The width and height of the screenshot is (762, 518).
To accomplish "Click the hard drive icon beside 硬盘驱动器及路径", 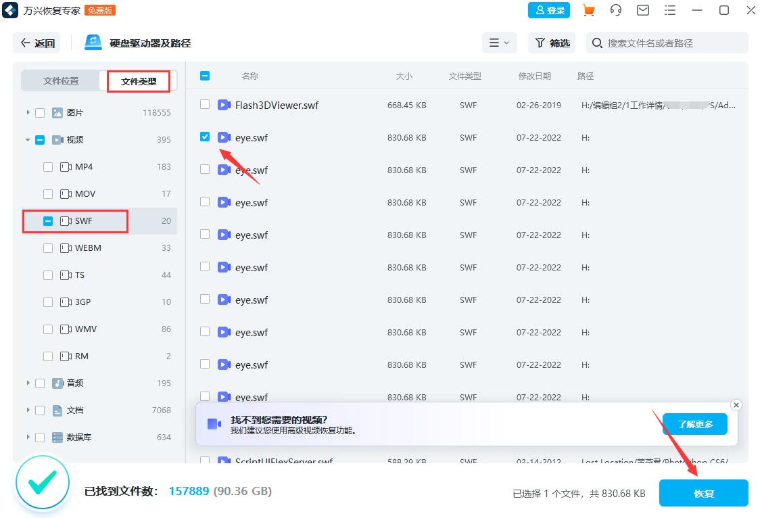I will click(x=91, y=42).
